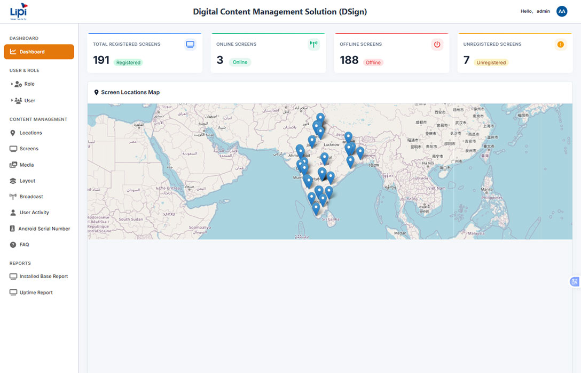The height and width of the screenshot is (373, 581).
Task: Click the red Offline badge
Action: coord(373,62)
